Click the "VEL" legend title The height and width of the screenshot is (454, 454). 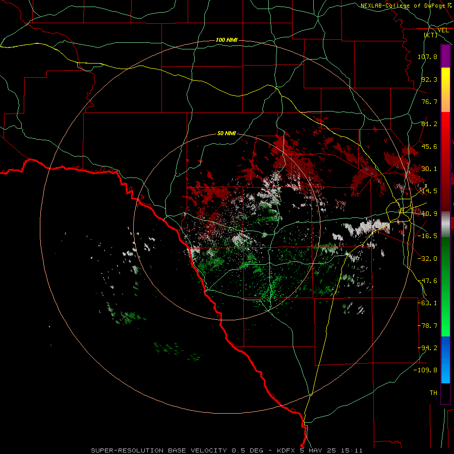tap(443, 30)
